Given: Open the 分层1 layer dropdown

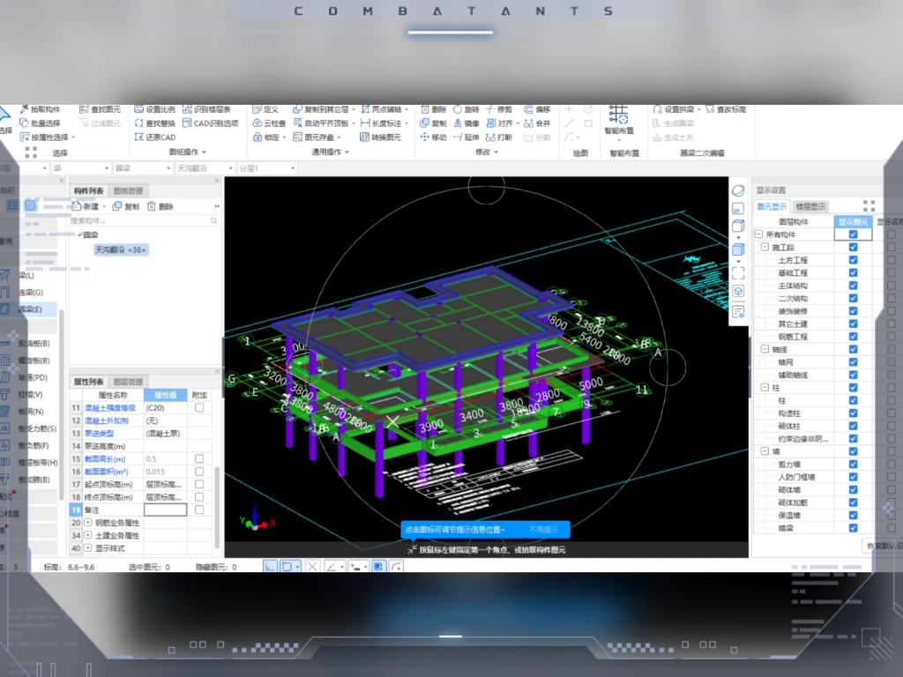Looking at the screenshot, I should [x=266, y=168].
